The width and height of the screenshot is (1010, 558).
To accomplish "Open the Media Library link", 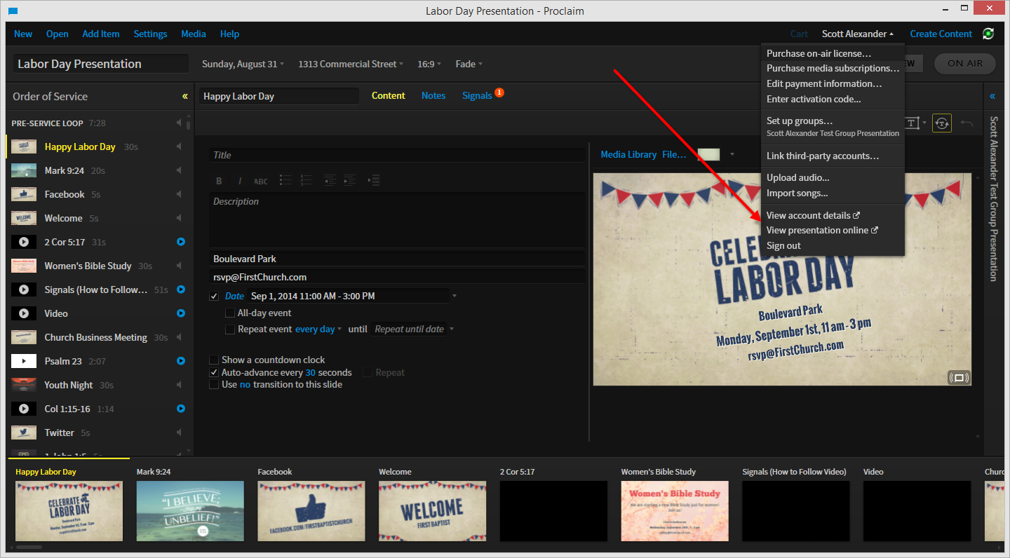I will 629,154.
